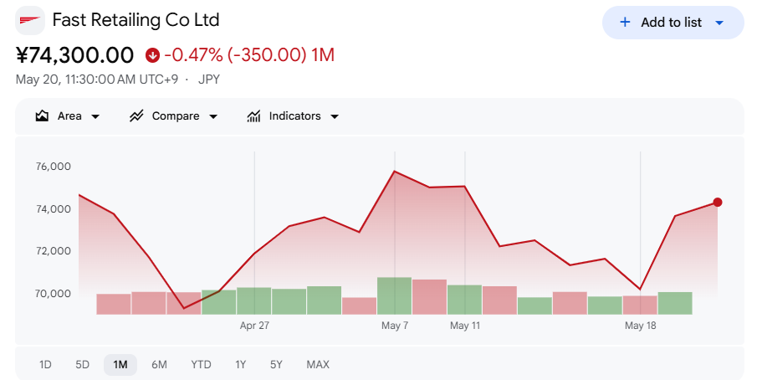Viewport: 762px width, 380px height.
Task: Click the tallest green volume bar at May 7
Action: point(395,295)
